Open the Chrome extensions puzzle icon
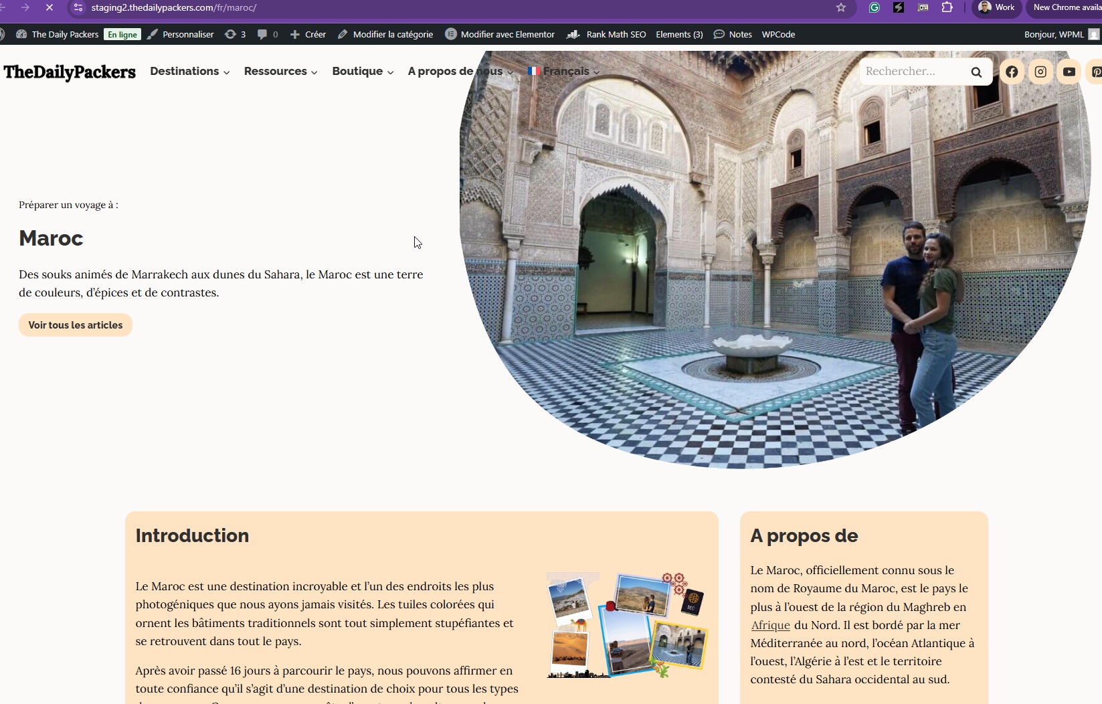Viewport: 1102px width, 704px height. (x=947, y=7)
